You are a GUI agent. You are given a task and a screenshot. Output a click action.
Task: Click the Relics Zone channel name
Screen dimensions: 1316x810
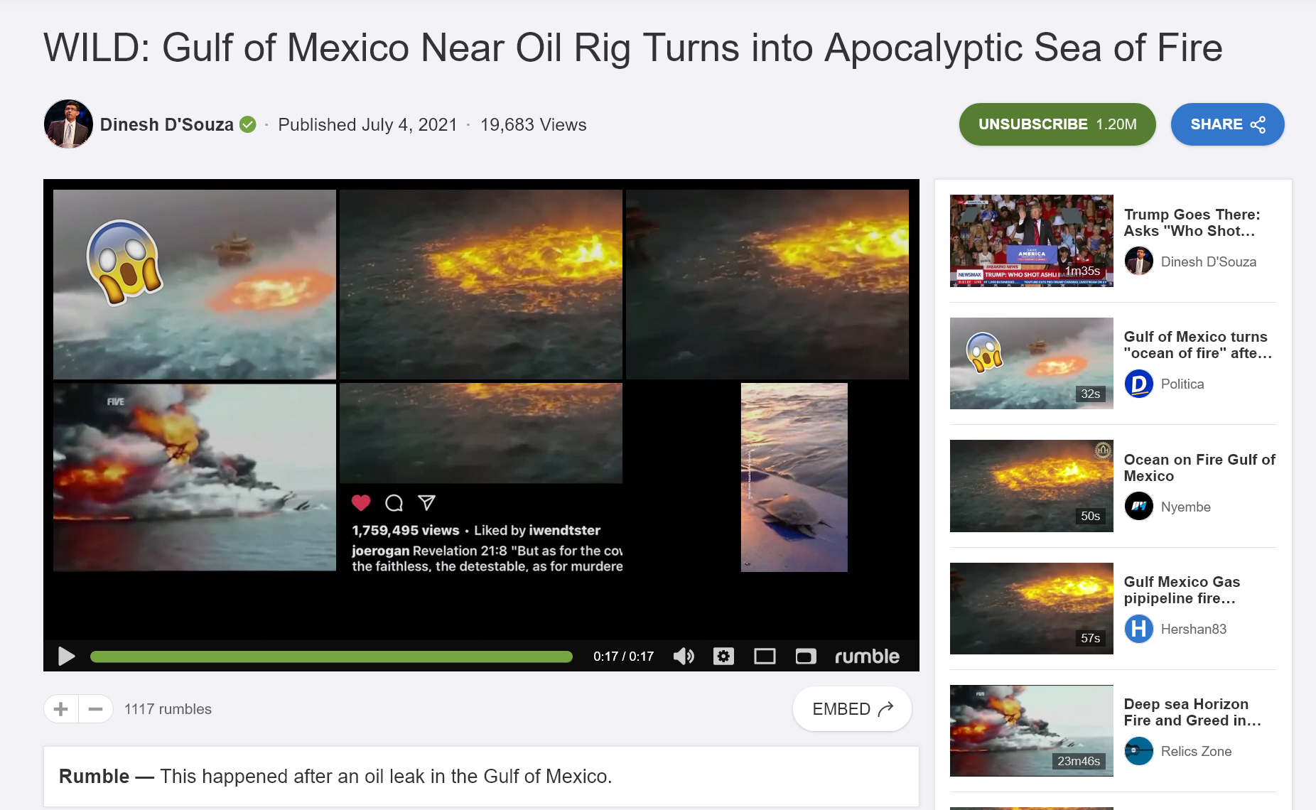coord(1196,751)
